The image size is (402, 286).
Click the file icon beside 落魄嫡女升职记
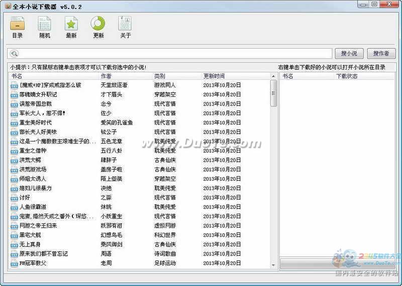(x=14, y=95)
